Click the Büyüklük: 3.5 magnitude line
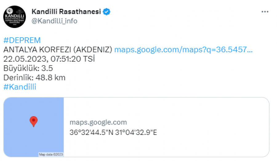 (x=24, y=68)
